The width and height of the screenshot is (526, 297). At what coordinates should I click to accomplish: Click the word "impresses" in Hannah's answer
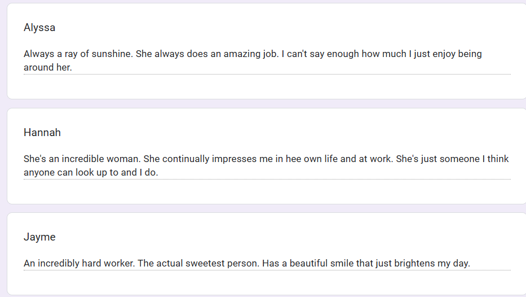[x=232, y=159]
